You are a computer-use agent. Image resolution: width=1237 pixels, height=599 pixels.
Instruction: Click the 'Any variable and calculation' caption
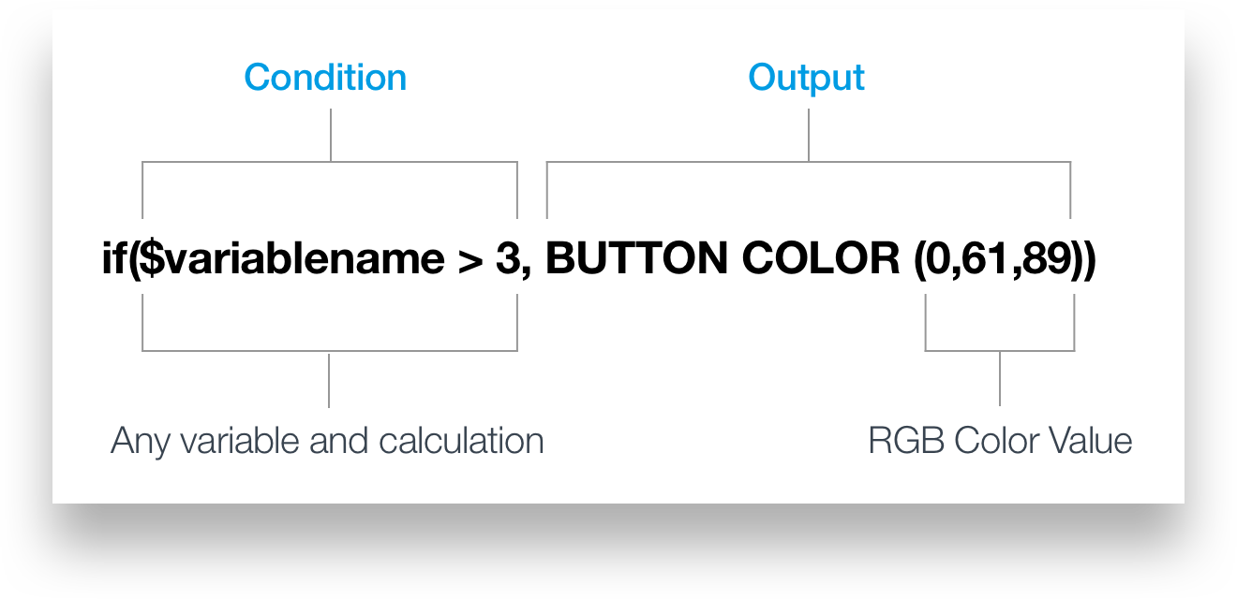(327, 441)
